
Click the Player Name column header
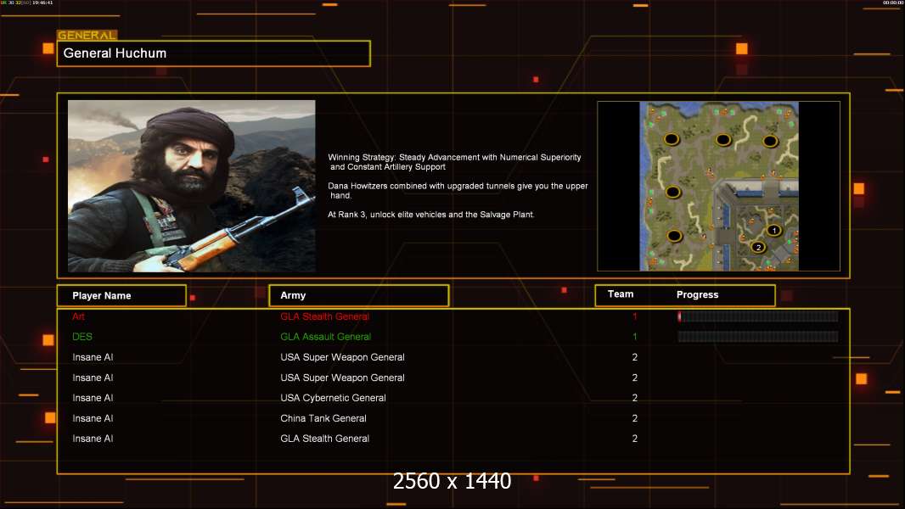(x=121, y=296)
